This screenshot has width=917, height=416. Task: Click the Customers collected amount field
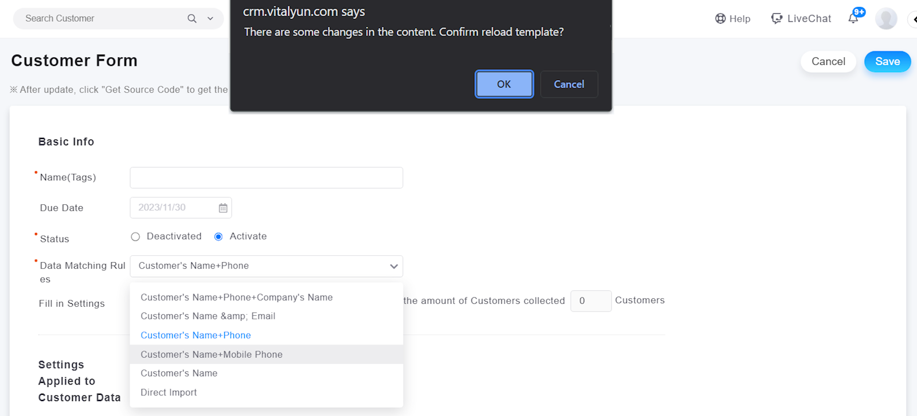tap(591, 301)
